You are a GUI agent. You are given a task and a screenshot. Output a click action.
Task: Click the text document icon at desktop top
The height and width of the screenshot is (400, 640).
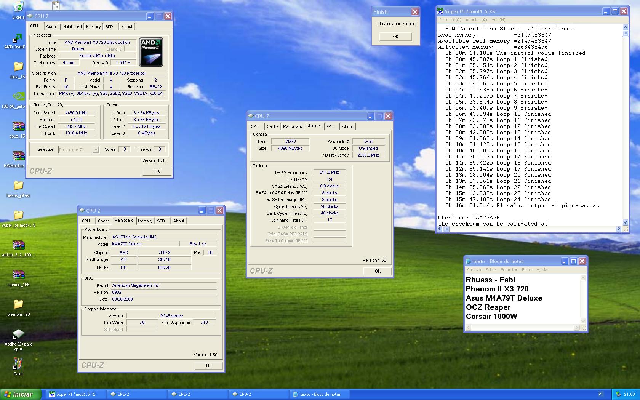[56, 5]
